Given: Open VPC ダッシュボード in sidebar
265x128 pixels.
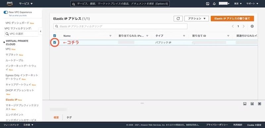Looking at the screenshot, I should click(17, 23).
